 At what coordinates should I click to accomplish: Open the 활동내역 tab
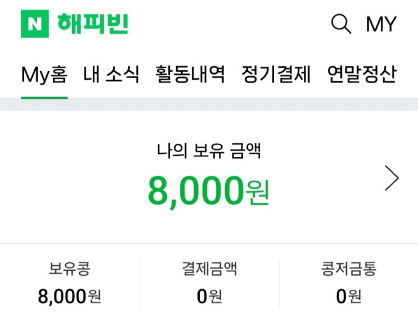tap(190, 74)
